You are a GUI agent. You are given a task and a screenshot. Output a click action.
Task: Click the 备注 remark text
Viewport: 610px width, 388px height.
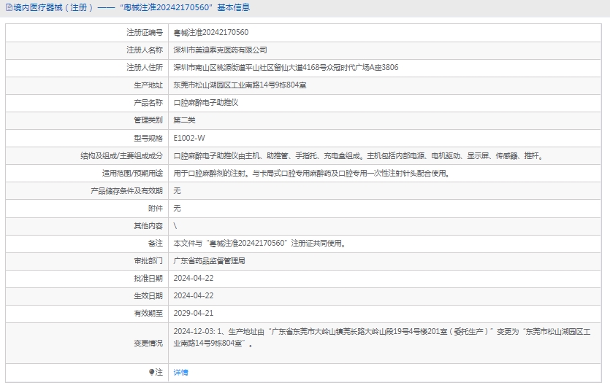259,243
